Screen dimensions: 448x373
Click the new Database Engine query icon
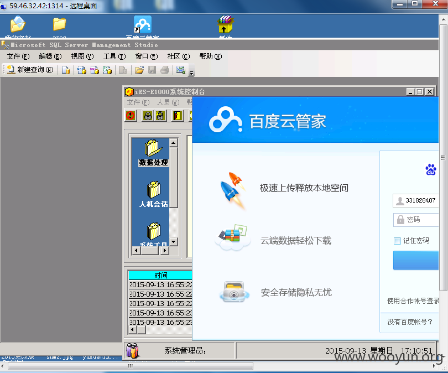(66, 70)
